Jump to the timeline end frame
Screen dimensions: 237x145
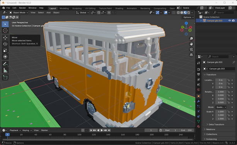pos(109,130)
